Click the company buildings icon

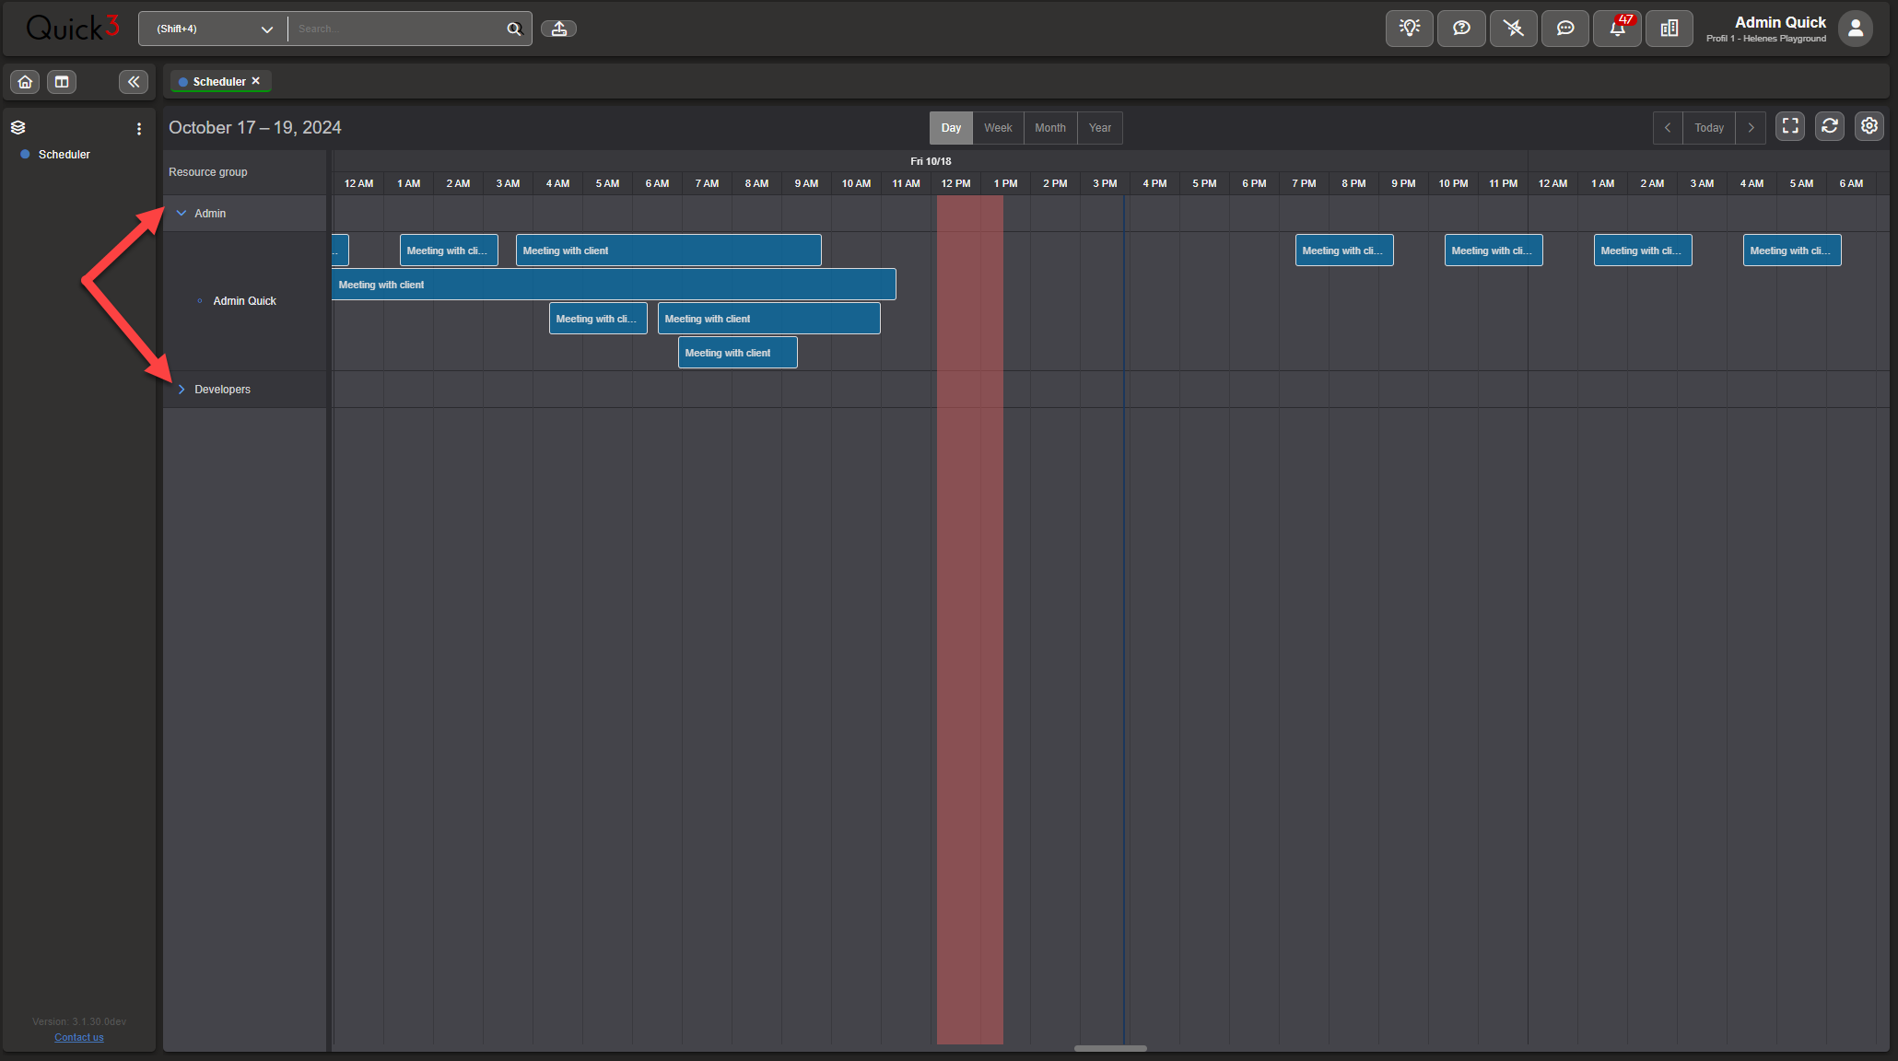tap(1669, 29)
